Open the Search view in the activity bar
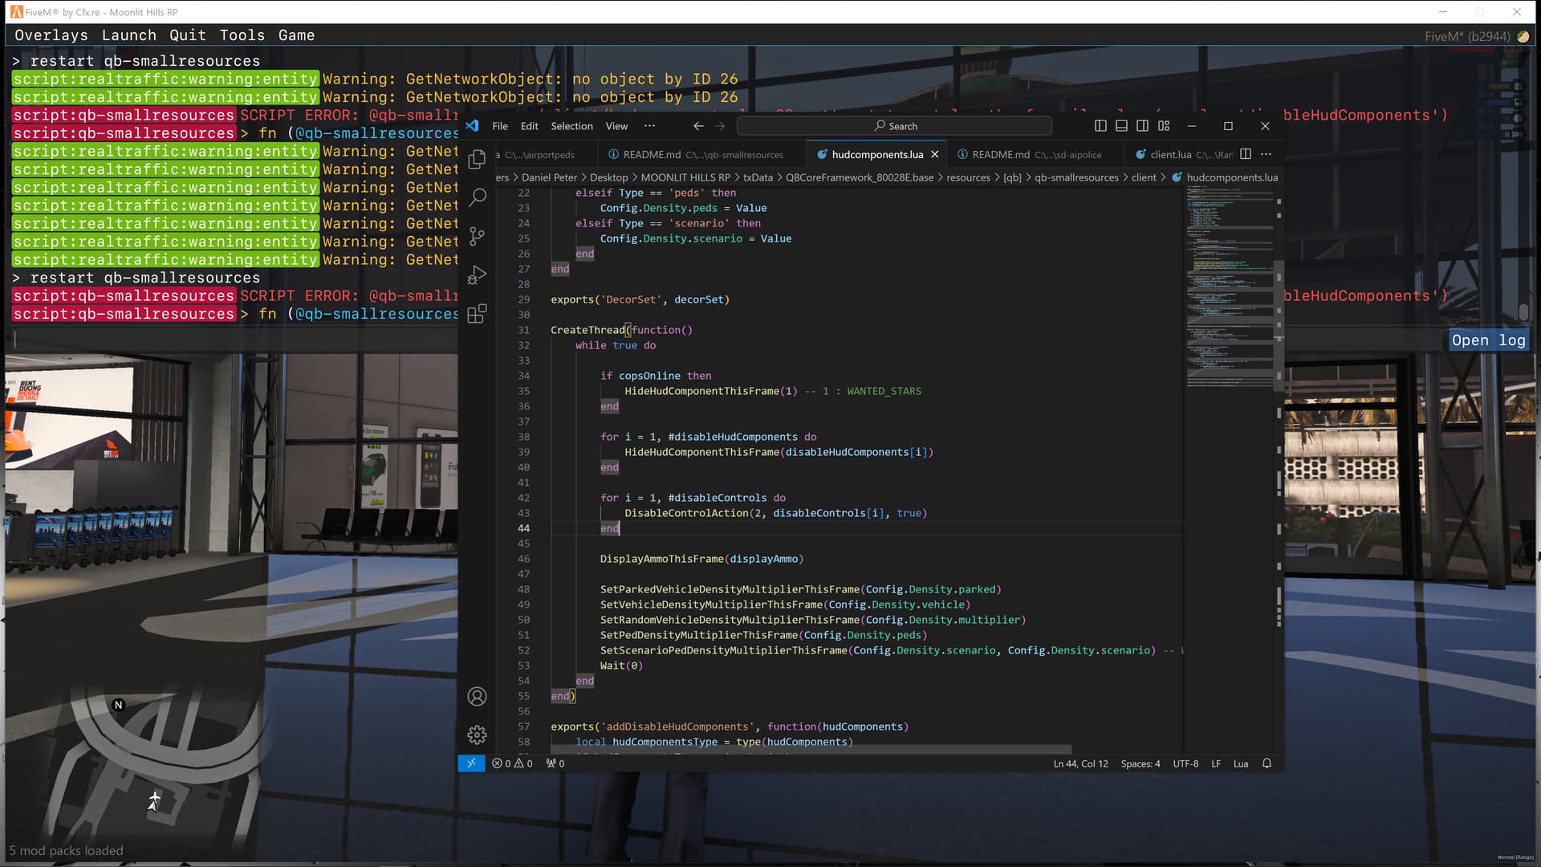Image resolution: width=1541 pixels, height=867 pixels. coord(477,197)
